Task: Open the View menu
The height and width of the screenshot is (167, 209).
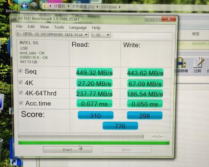Action: [44, 27]
